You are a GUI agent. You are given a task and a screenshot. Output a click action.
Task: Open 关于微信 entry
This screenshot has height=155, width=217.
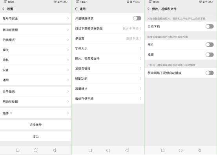coord(36,91)
